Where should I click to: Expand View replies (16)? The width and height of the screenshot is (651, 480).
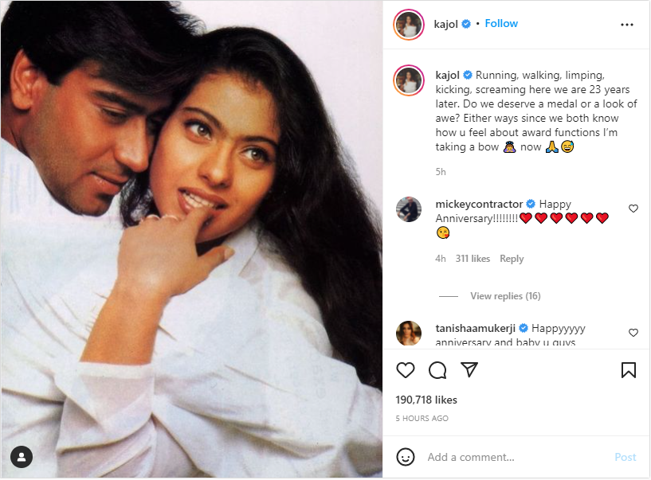(x=505, y=296)
